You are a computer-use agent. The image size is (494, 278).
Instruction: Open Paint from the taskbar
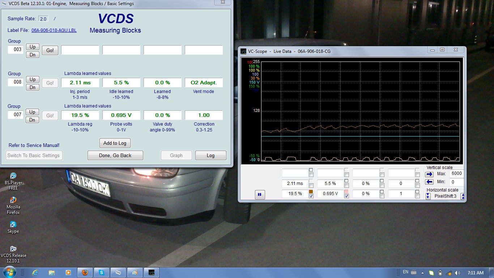click(x=135, y=273)
